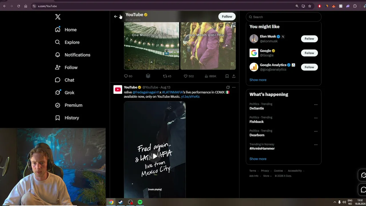Open the more options menu on the Aug 13 post

click(234, 87)
